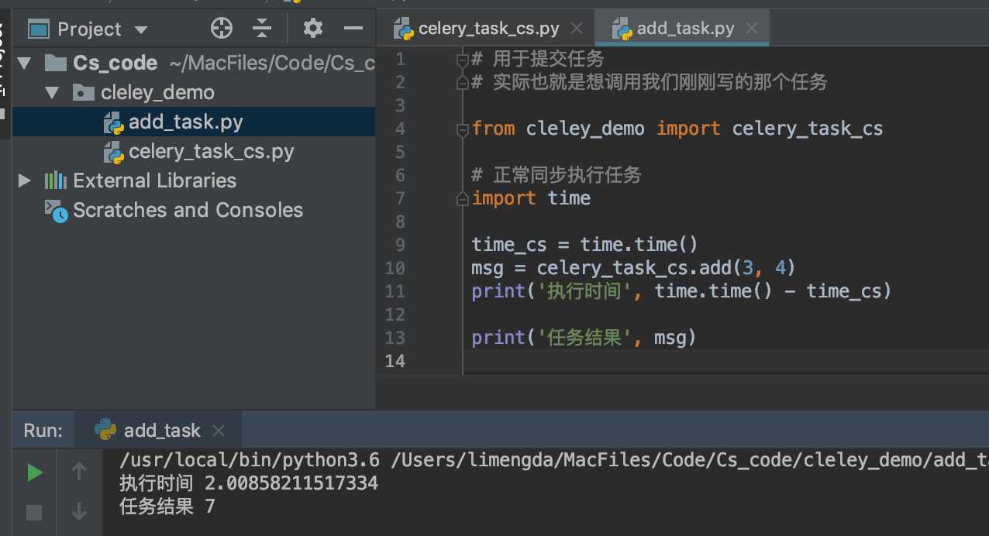
Task: Open the Project view dropdown arrow
Action: [x=140, y=30]
